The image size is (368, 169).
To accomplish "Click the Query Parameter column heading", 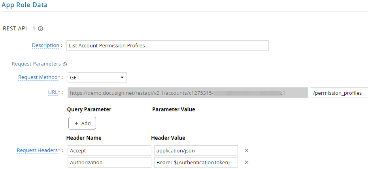I will [x=89, y=109].
